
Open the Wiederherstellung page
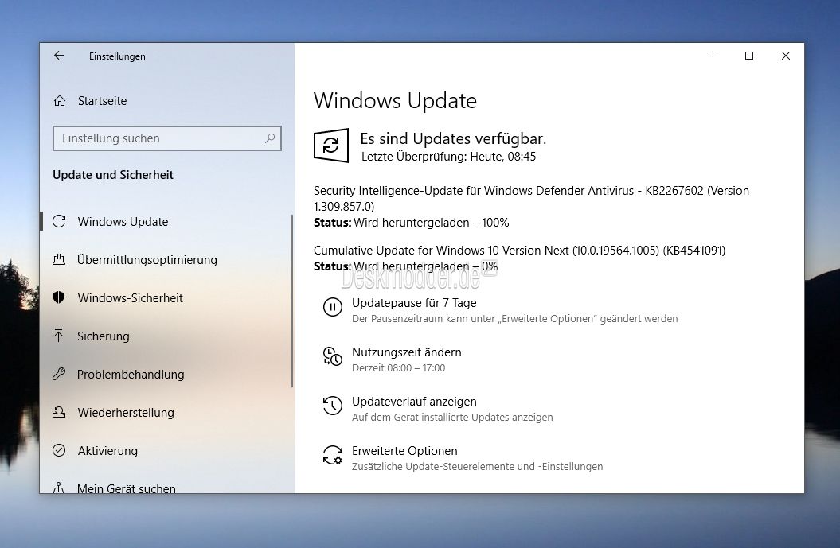pyautogui.click(x=126, y=413)
